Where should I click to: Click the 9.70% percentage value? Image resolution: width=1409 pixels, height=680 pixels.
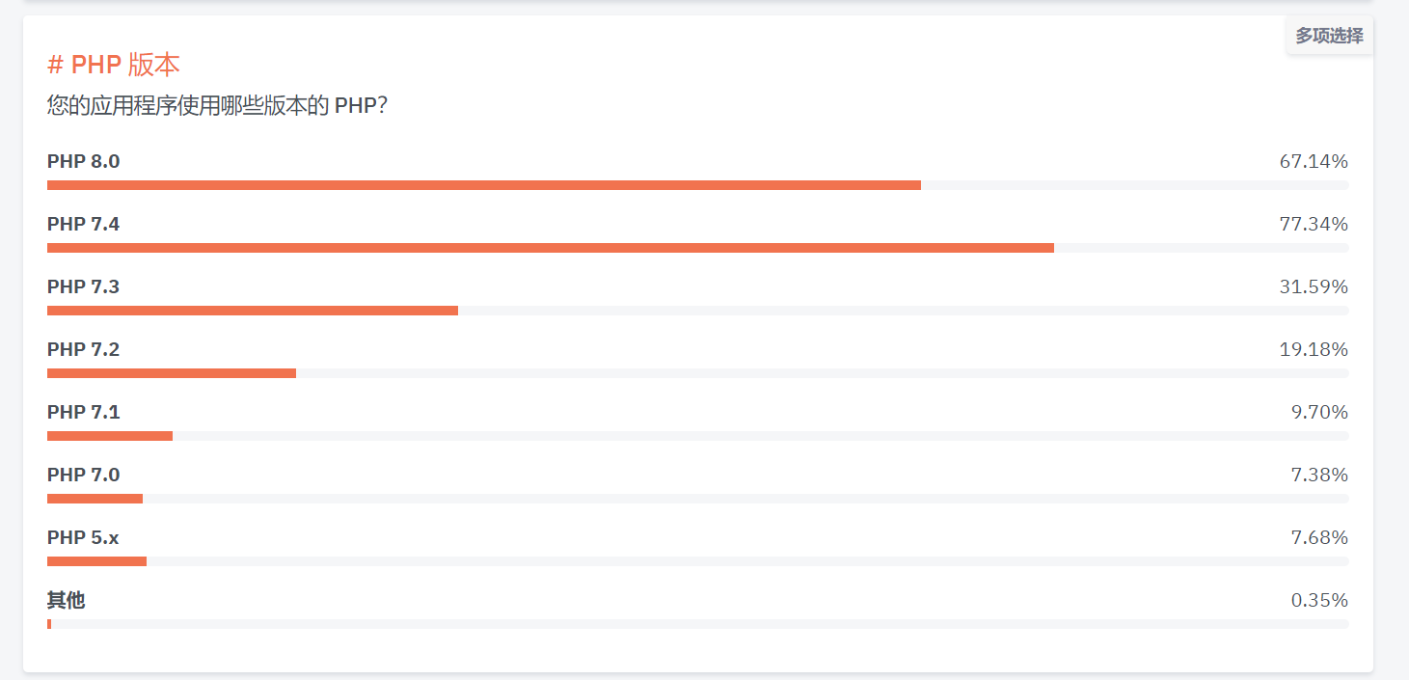(x=1319, y=412)
